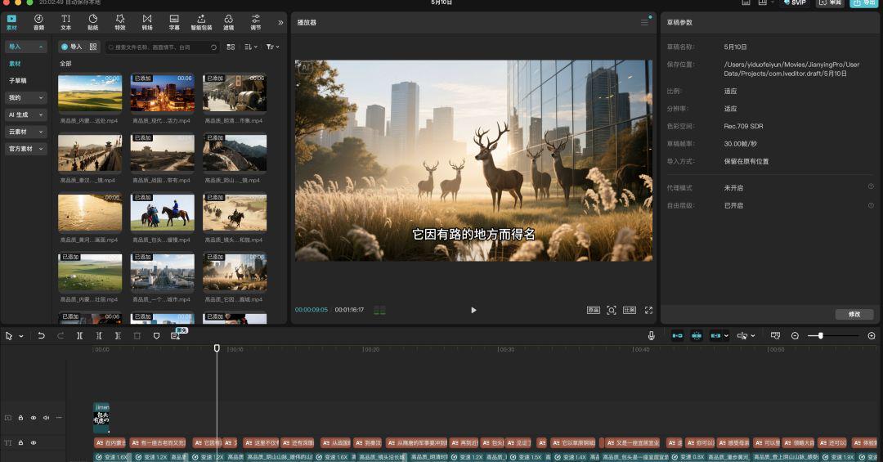The height and width of the screenshot is (462, 883).
Task: Zoom in the timeline with plus icon
Action: tap(872, 336)
